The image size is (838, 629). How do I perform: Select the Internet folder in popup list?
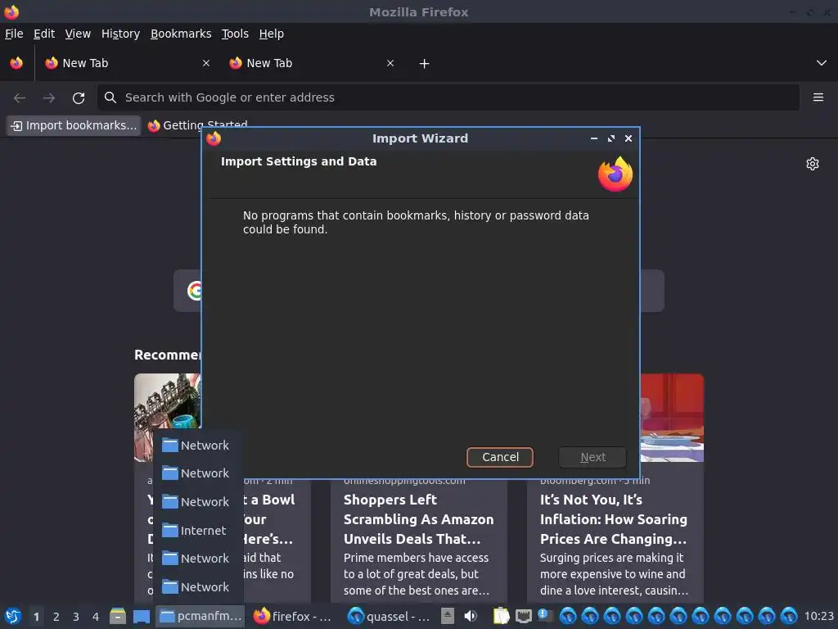pyautogui.click(x=198, y=531)
